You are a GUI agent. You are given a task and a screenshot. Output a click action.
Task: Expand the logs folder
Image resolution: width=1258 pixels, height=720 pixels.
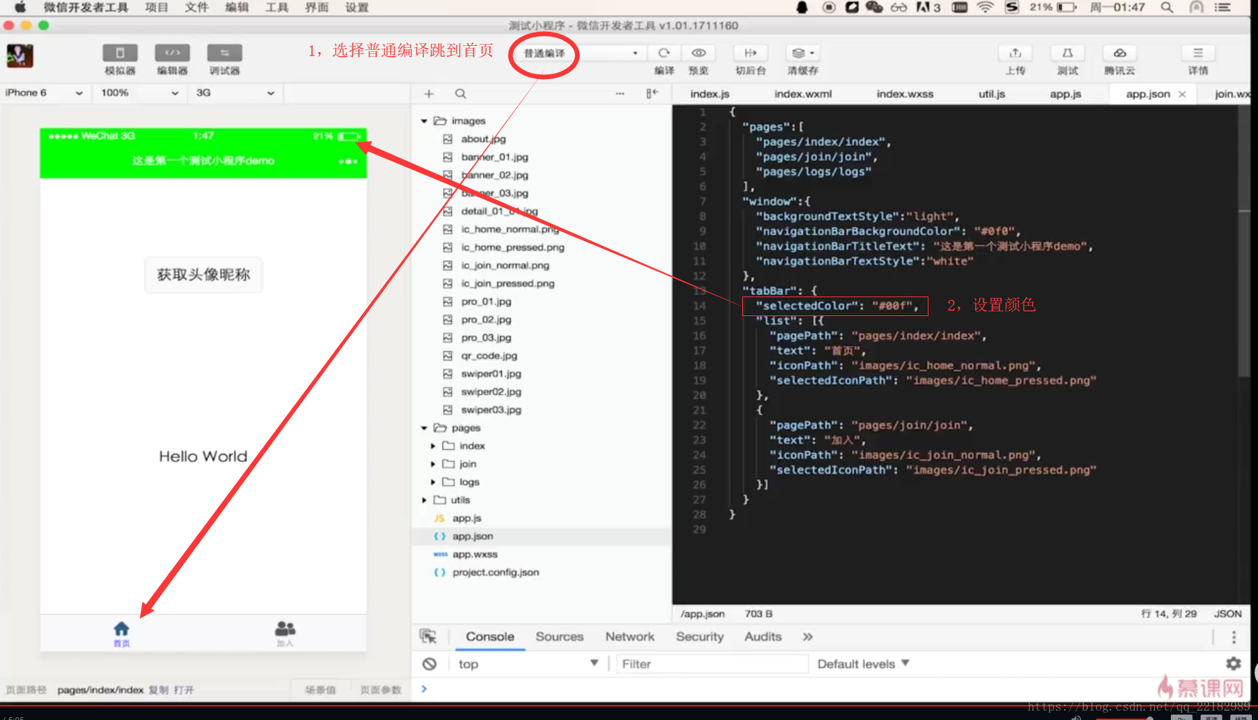(433, 482)
